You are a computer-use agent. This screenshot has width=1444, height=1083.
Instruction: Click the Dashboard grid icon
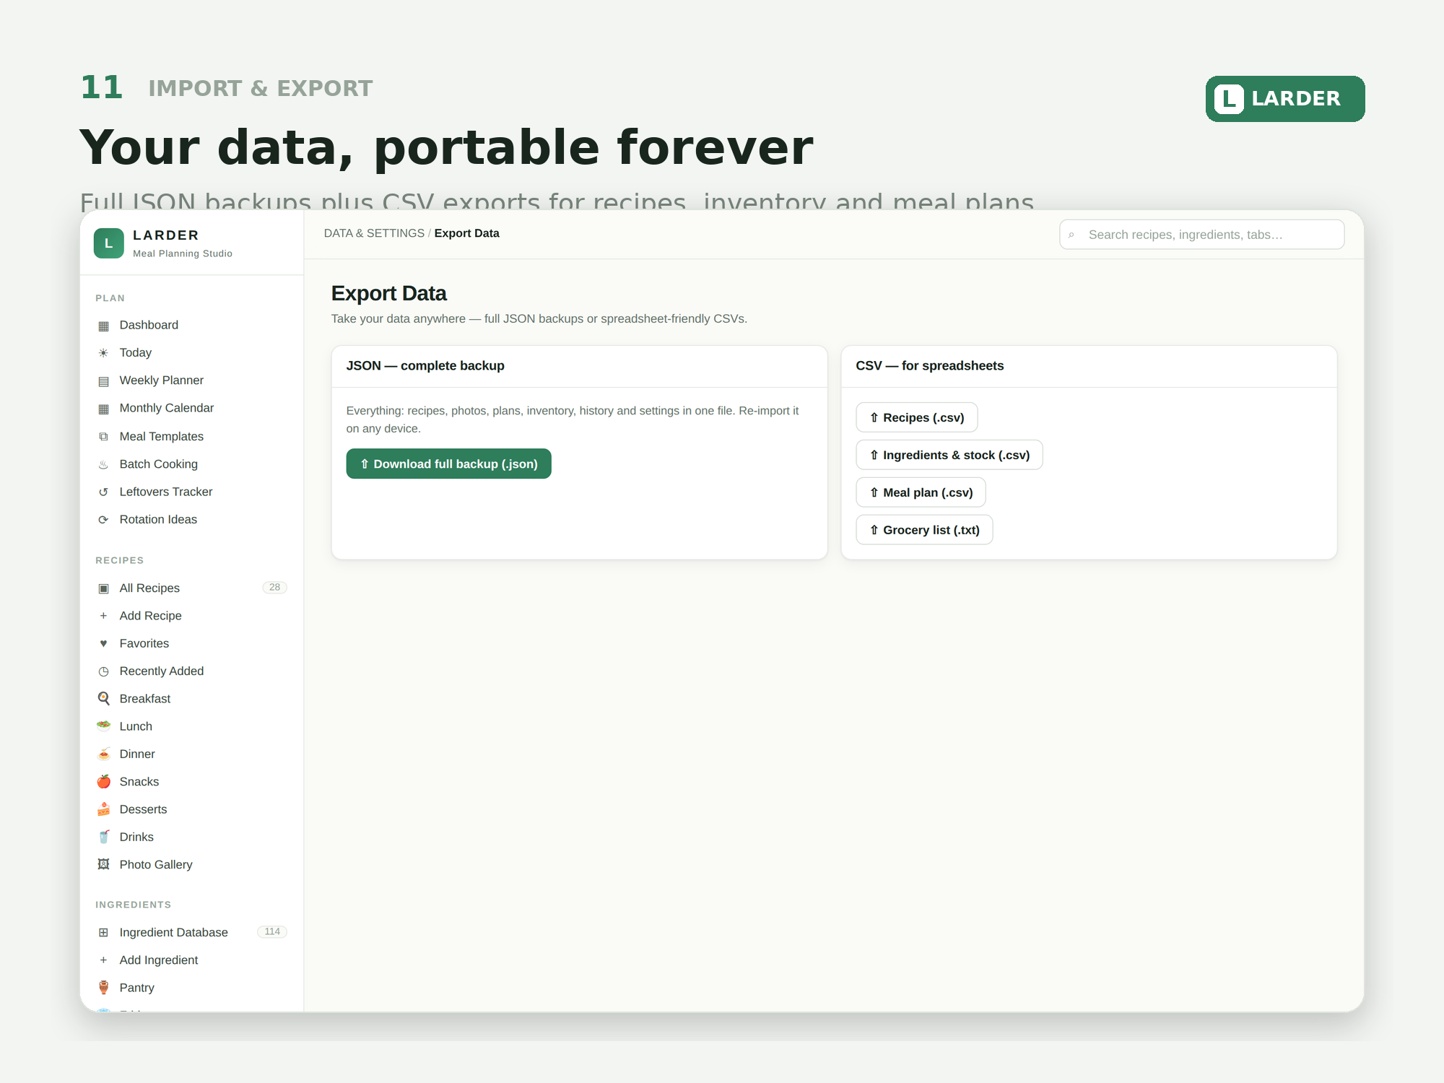[x=103, y=326]
